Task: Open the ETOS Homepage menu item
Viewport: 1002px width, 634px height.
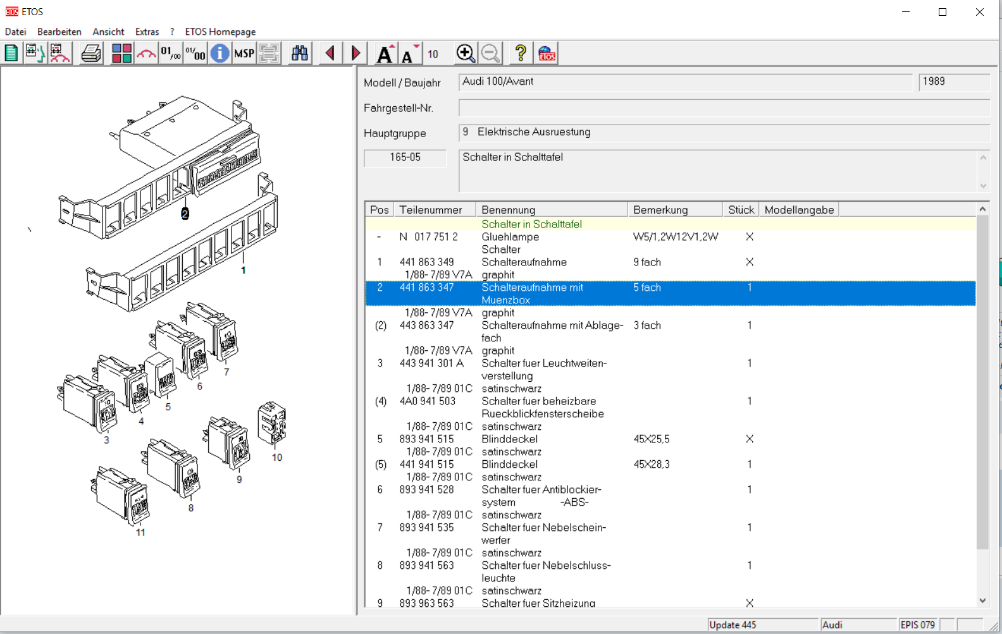Action: pos(220,32)
